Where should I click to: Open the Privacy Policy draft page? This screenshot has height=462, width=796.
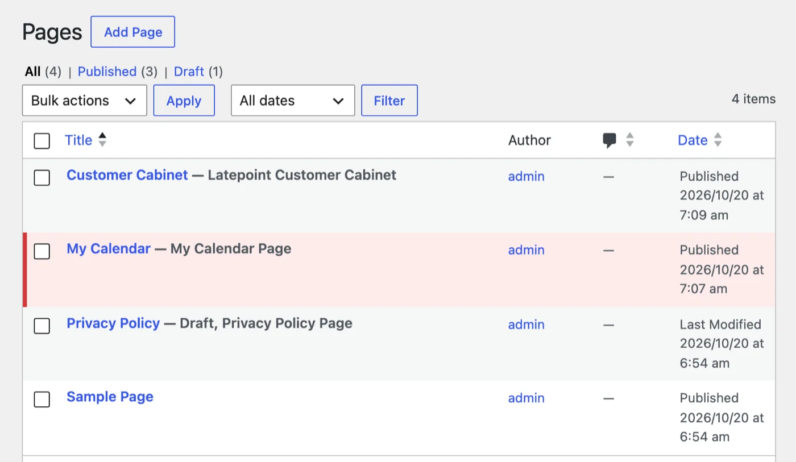pos(113,323)
